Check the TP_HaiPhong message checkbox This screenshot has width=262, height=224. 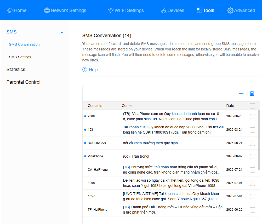253,210
